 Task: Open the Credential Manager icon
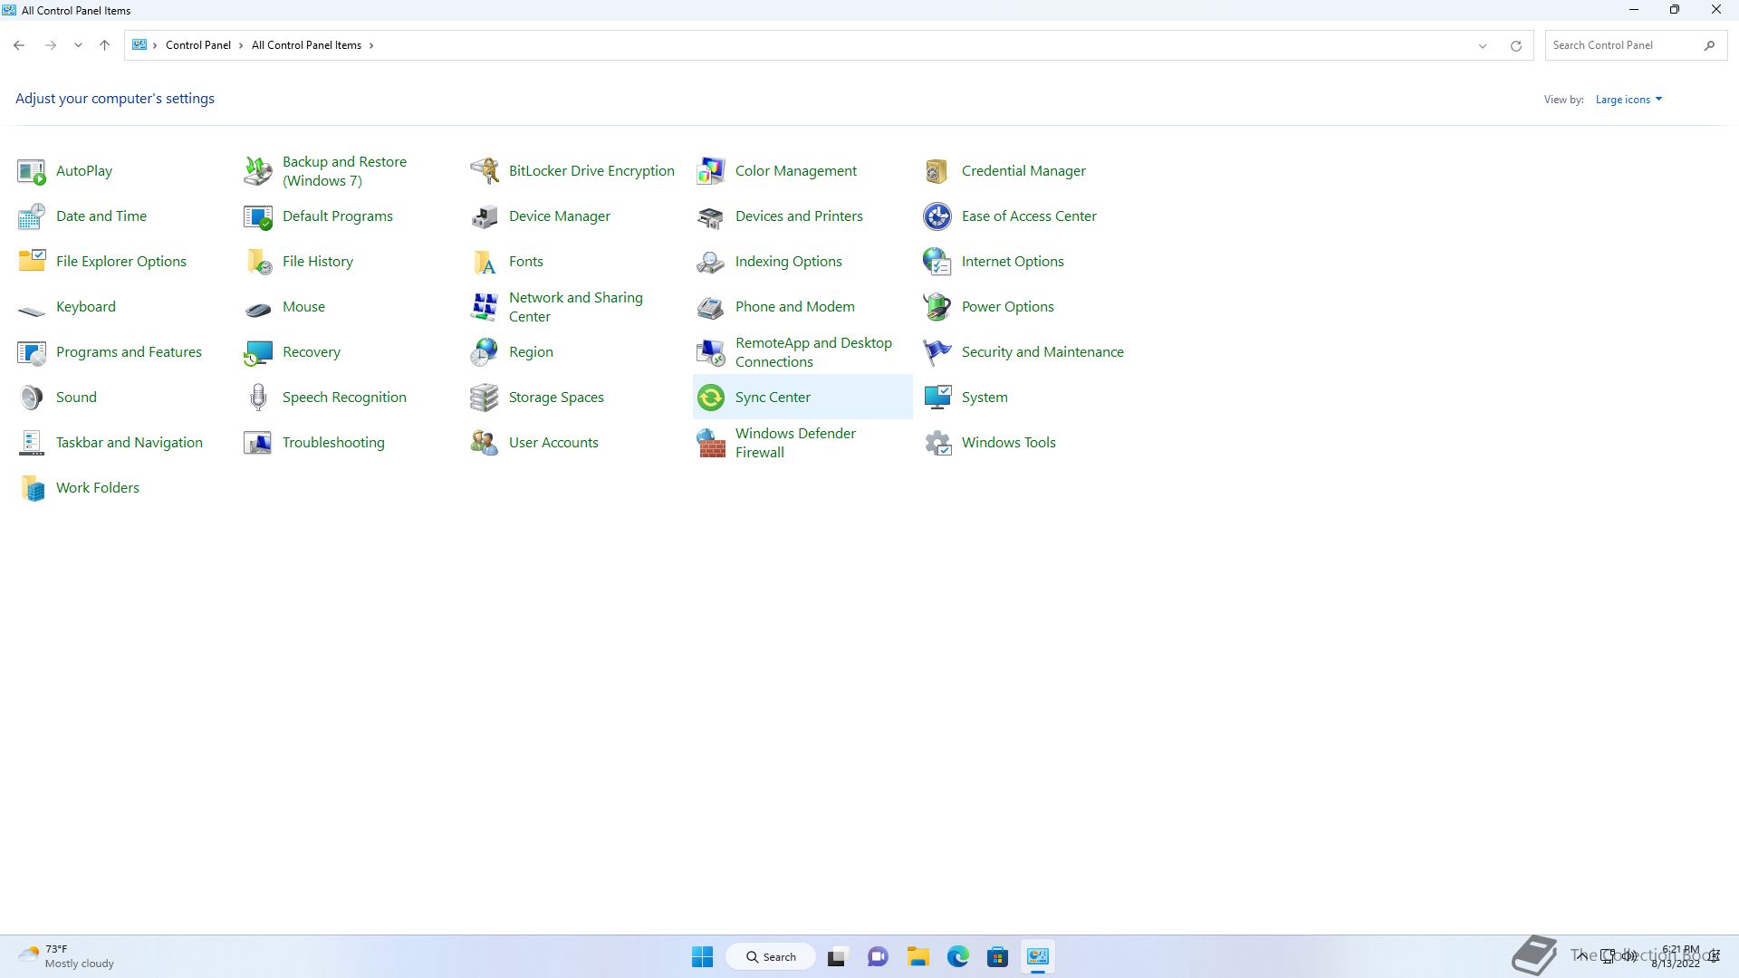(x=937, y=171)
